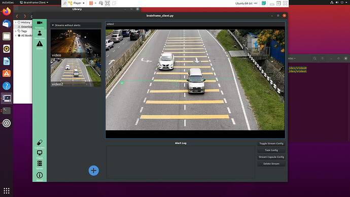Expand All Bookmarks in the Library tree

[x=16, y=36]
